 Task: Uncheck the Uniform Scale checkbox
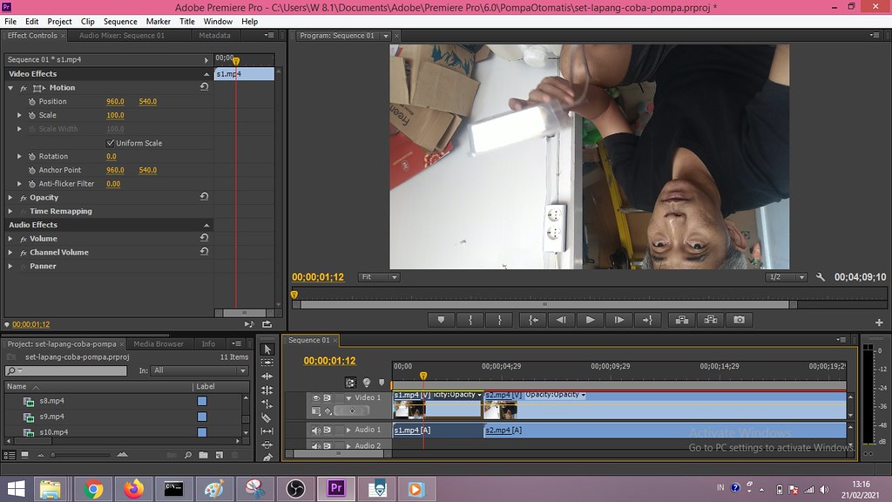coord(111,143)
